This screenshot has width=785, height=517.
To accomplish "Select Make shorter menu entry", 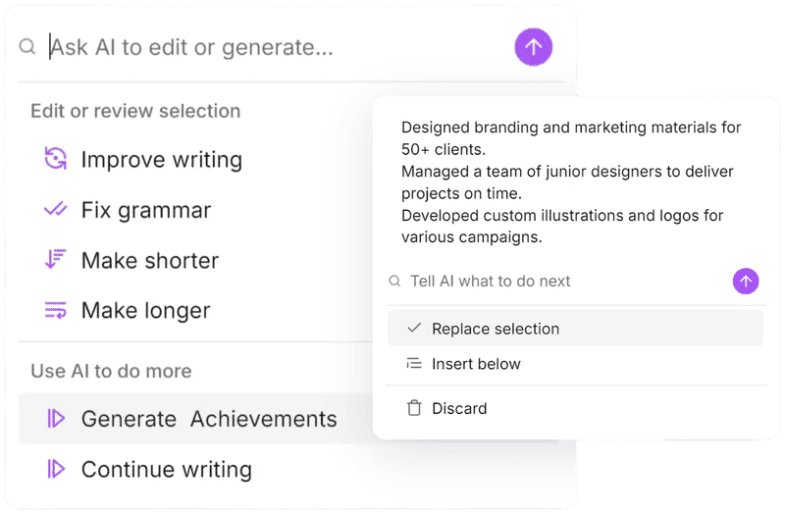I will (149, 261).
